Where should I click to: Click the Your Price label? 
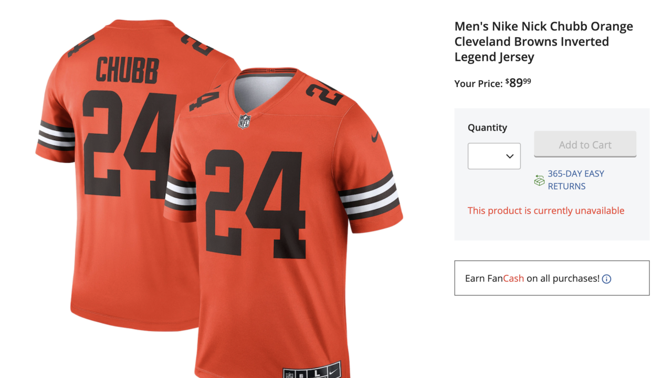click(x=478, y=83)
